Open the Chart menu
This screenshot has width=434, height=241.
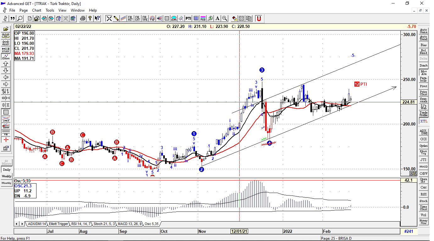pos(36,10)
